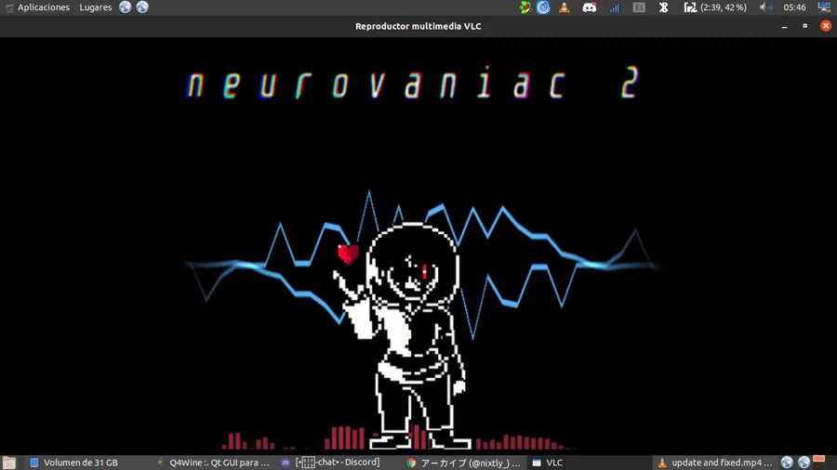837x470 pixels.
Task: Click the first globe icon in the bottom panel
Action: coord(787,463)
